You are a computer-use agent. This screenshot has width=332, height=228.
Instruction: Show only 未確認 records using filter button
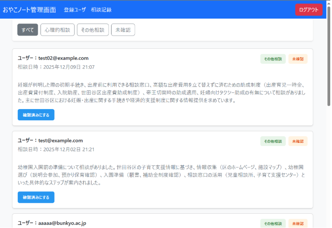tap(123, 30)
